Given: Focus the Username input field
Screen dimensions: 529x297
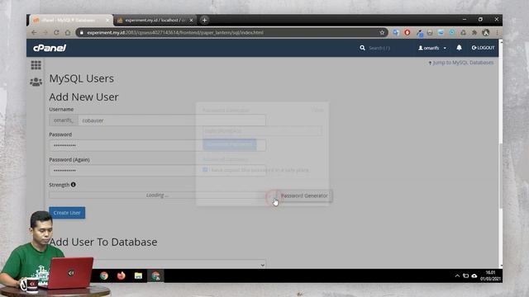Looking at the screenshot, I should (172, 120).
